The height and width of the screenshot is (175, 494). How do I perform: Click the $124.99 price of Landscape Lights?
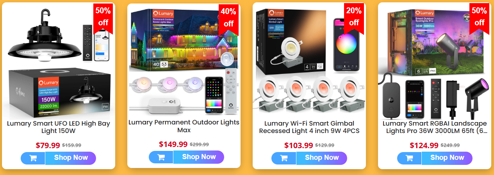424,145
